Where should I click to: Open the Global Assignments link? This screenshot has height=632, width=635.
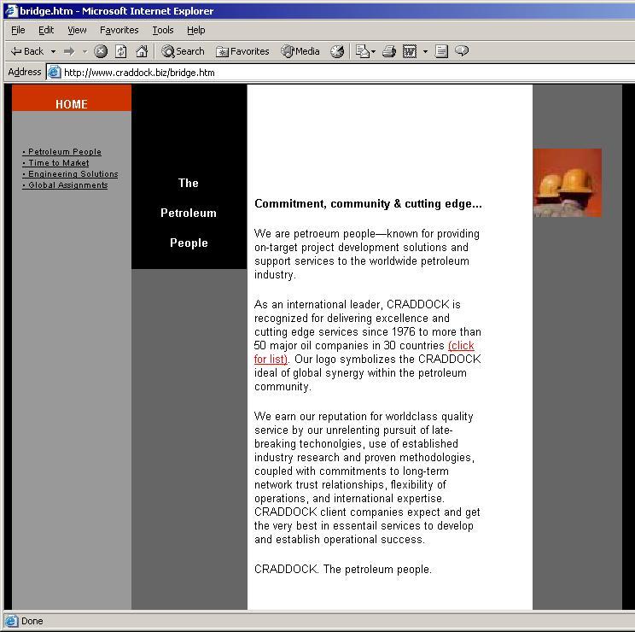point(65,185)
